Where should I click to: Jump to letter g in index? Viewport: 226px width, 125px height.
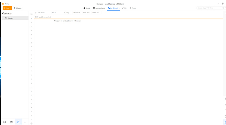[31, 43]
